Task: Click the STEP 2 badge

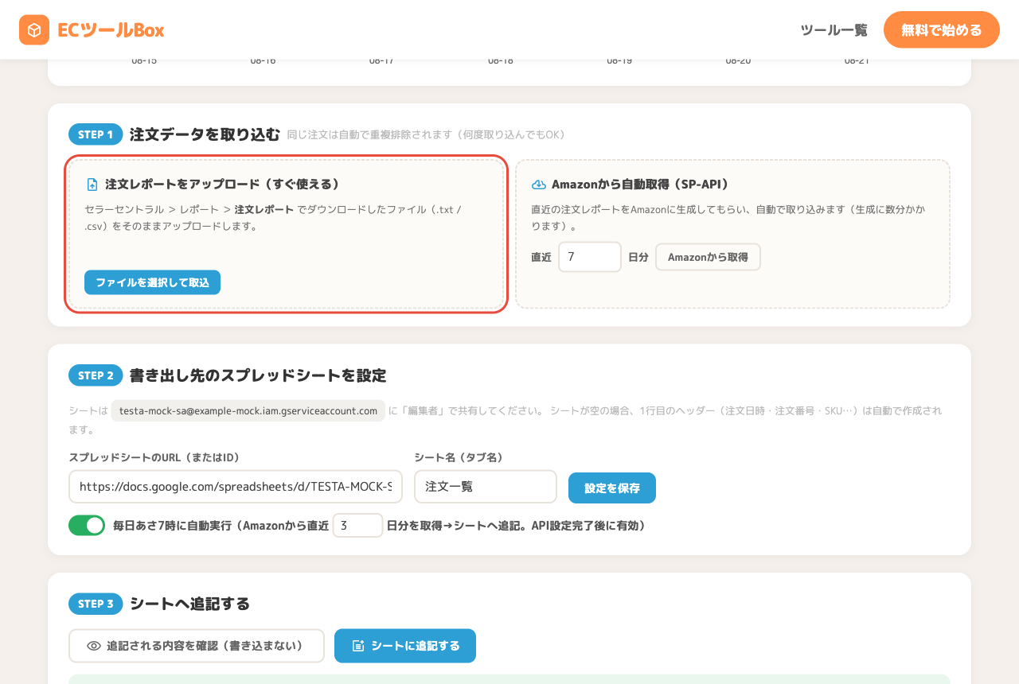Action: point(96,375)
